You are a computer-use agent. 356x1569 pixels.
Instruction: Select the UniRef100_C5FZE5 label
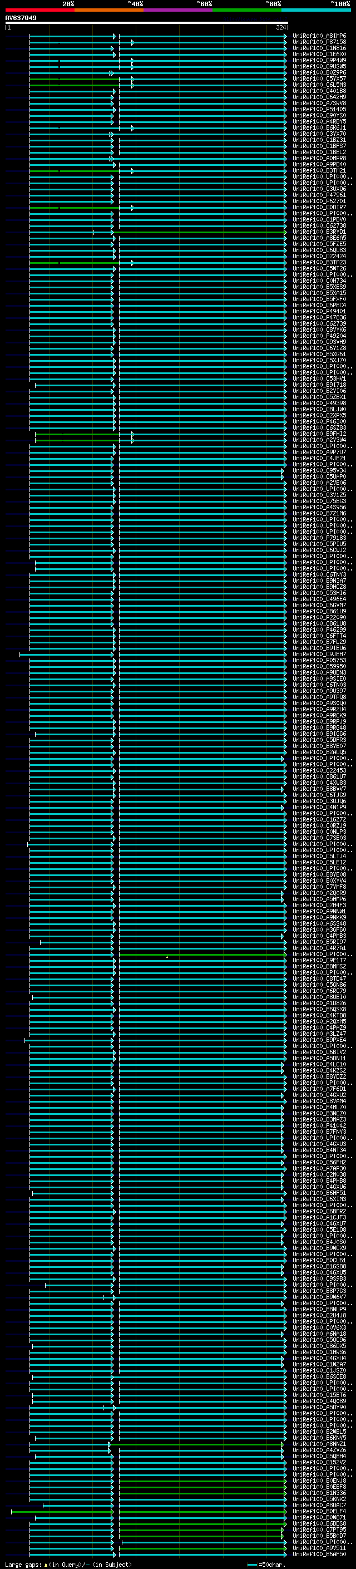319,244
